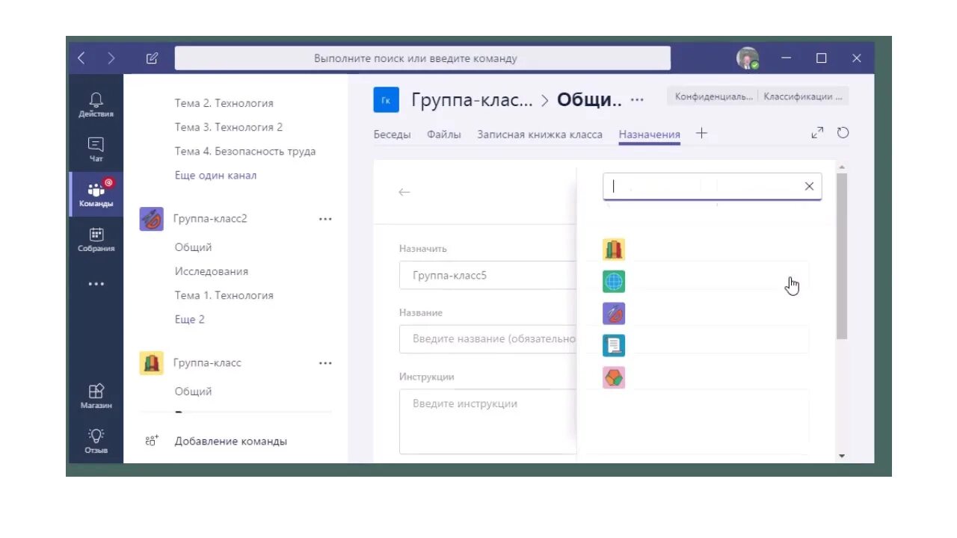The image size is (957, 538).
Task: Select the Назначения tab
Action: 650,134
